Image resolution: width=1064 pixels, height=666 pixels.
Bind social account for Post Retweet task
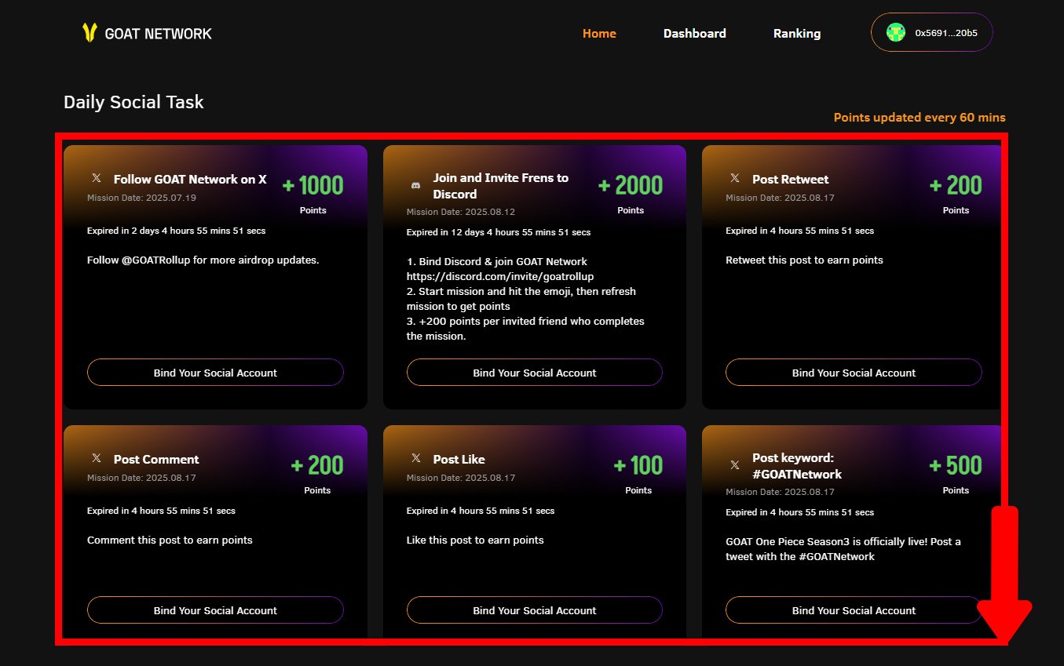[x=854, y=373]
